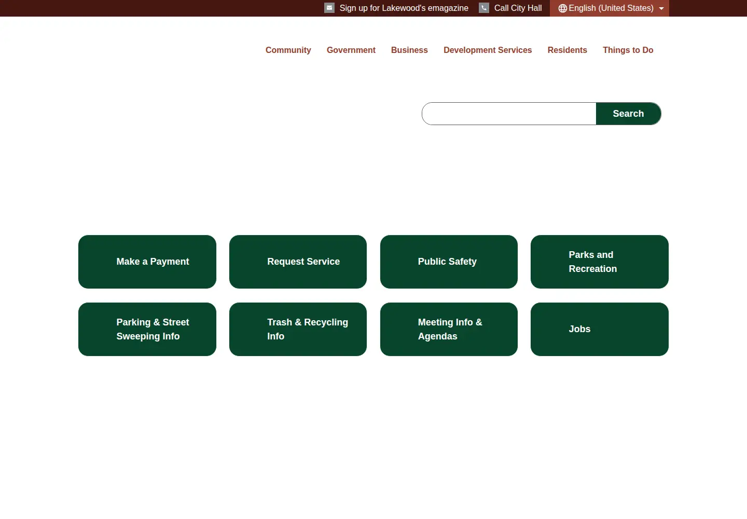
Task: Open the Business menu
Action: 409,50
